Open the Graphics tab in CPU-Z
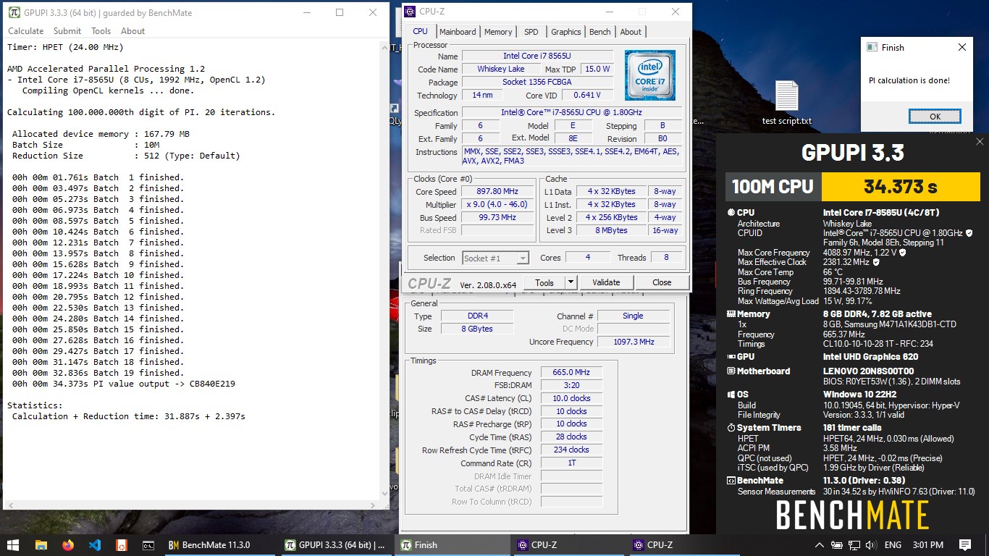This screenshot has height=556, width=989. 565,32
